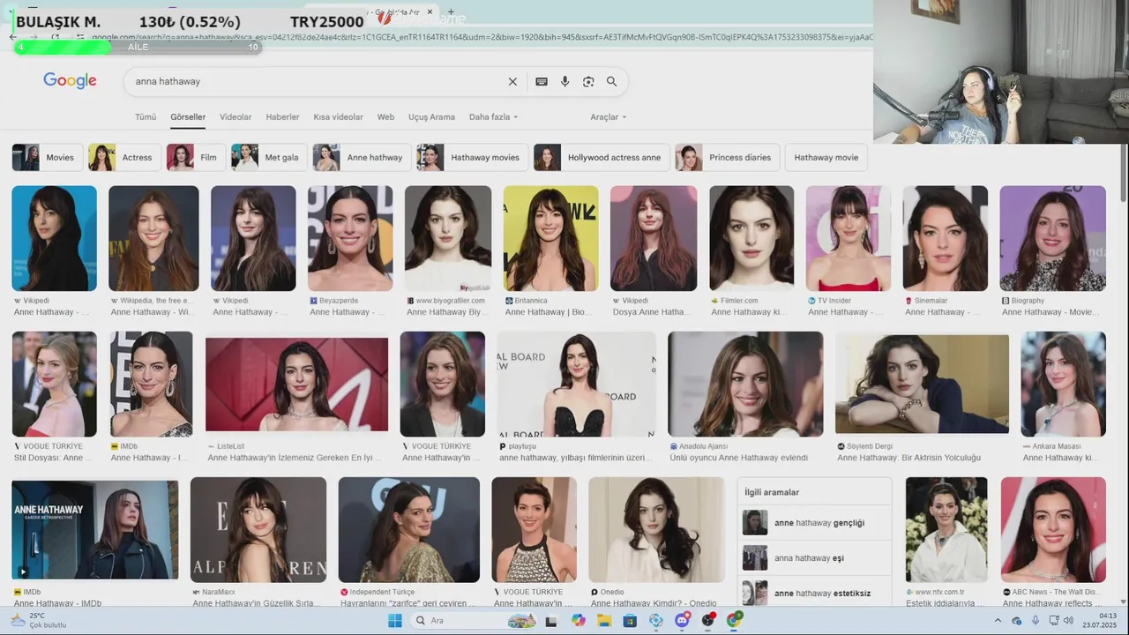Open the Söylenti Dergi image result
Viewport: 1129px width, 635px height.
pos(922,384)
